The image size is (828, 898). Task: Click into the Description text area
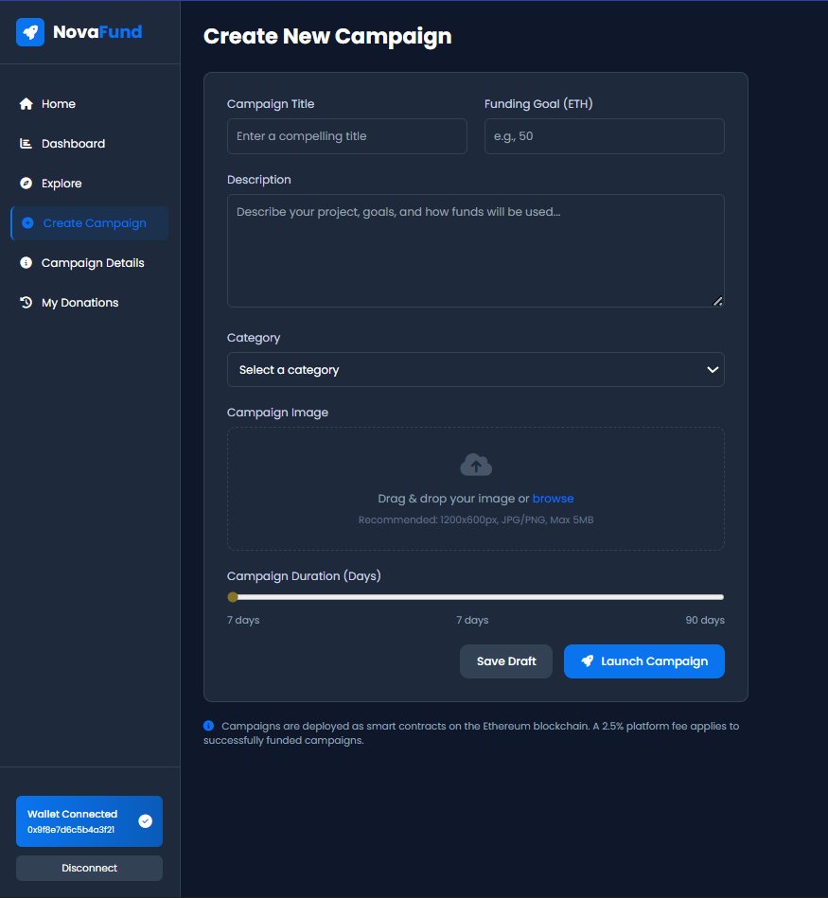(476, 251)
